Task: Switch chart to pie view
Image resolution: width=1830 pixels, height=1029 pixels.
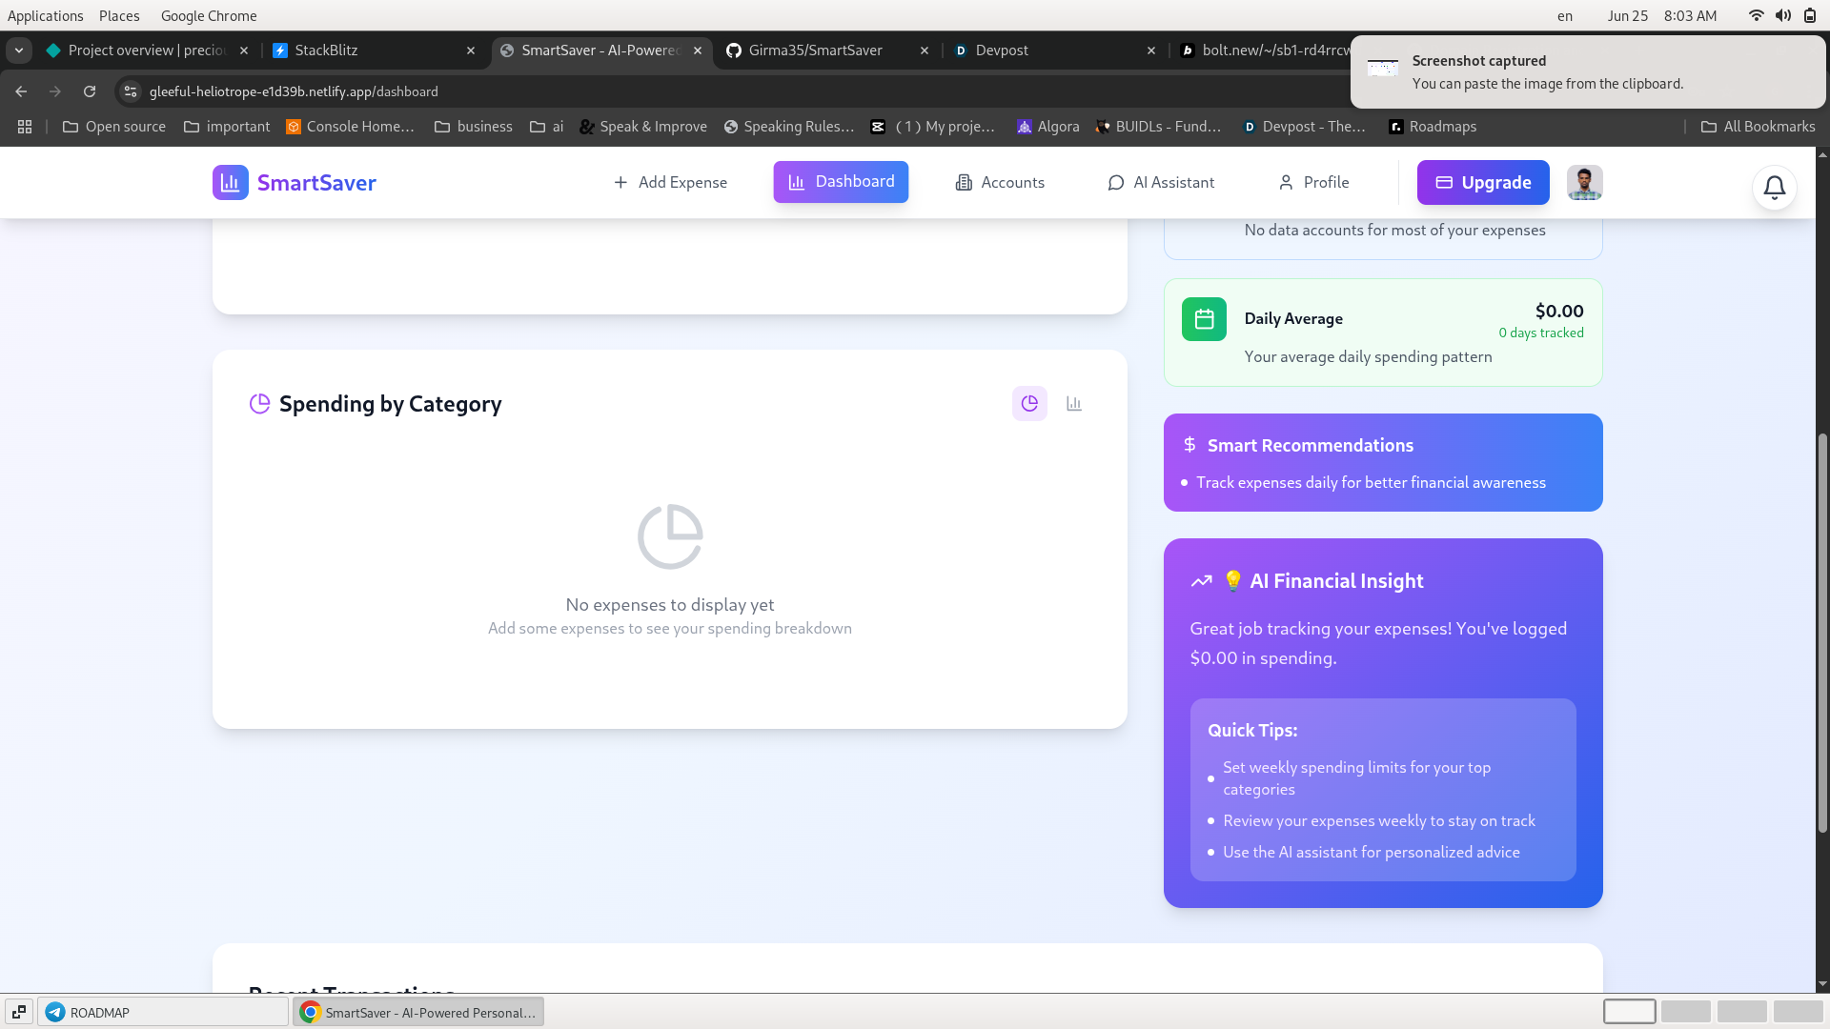Action: point(1029,404)
